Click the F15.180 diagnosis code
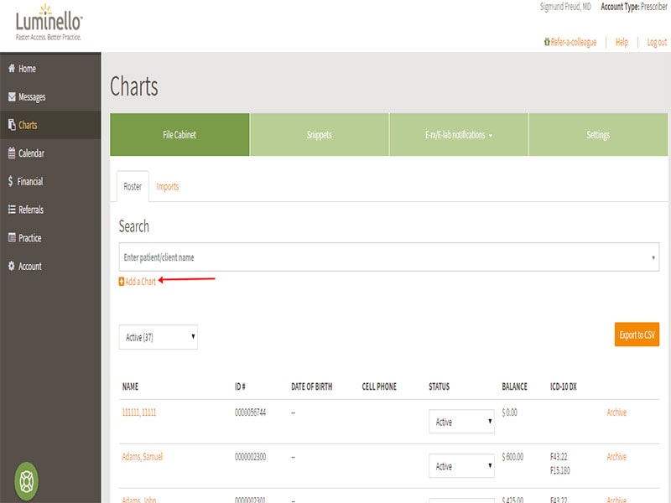Image resolution: width=671 pixels, height=503 pixels. (559, 470)
